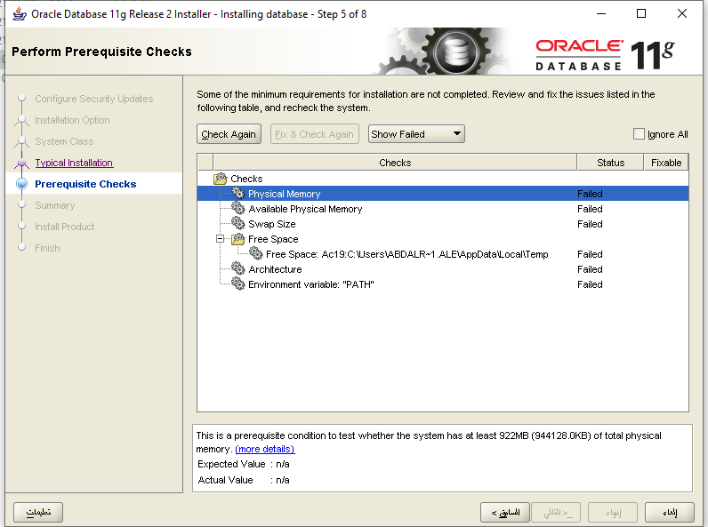This screenshot has height=527, width=708.
Task: Select the Free Space Temp path row
Action: pos(406,254)
